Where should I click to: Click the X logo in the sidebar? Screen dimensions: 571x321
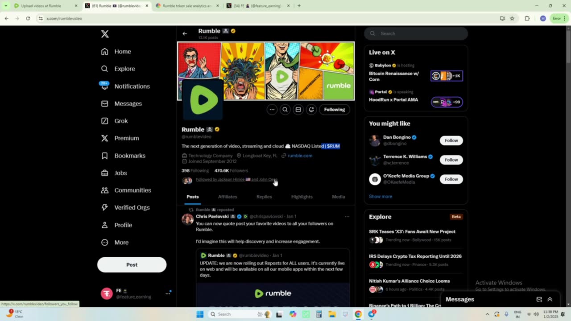coord(105,34)
